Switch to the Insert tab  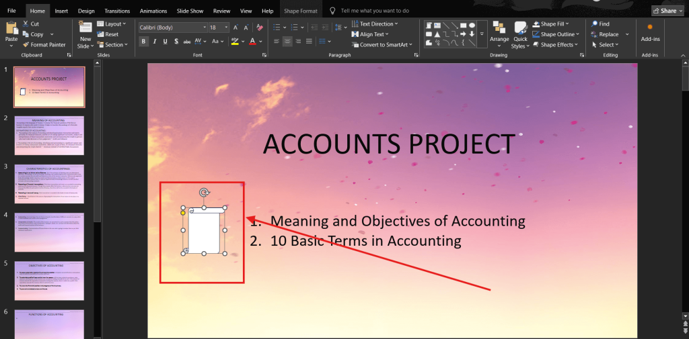tap(61, 11)
